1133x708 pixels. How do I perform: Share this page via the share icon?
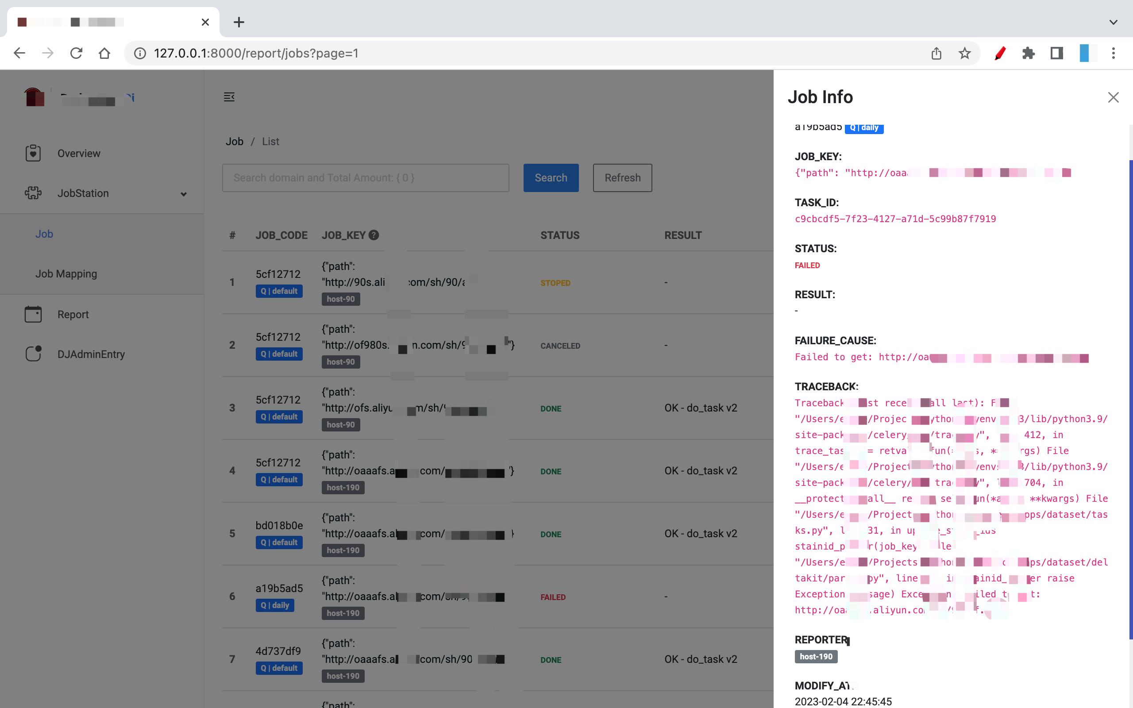click(936, 54)
